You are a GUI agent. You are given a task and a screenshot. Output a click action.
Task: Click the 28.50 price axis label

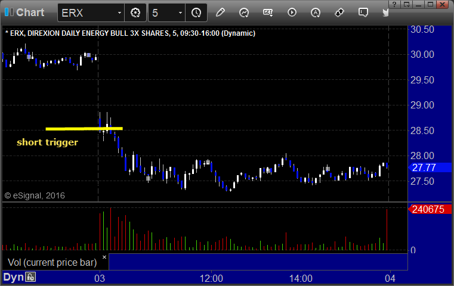click(422, 130)
